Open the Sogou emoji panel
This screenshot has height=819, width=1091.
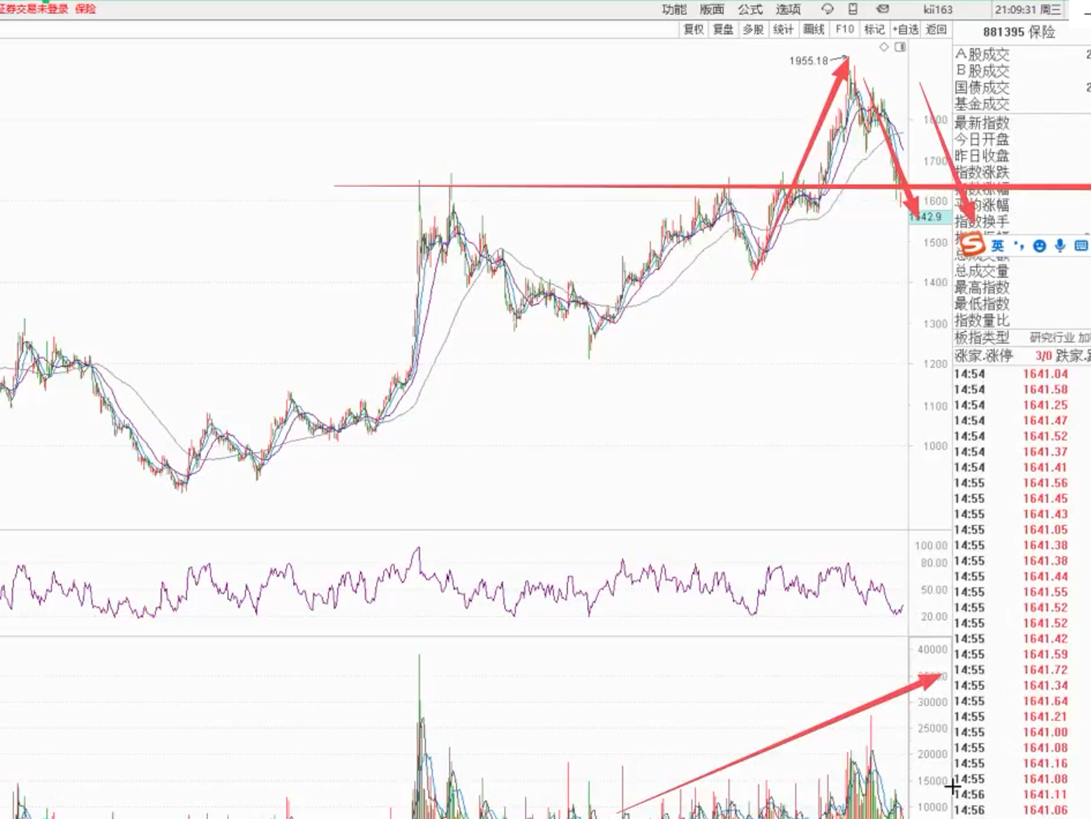(1040, 246)
